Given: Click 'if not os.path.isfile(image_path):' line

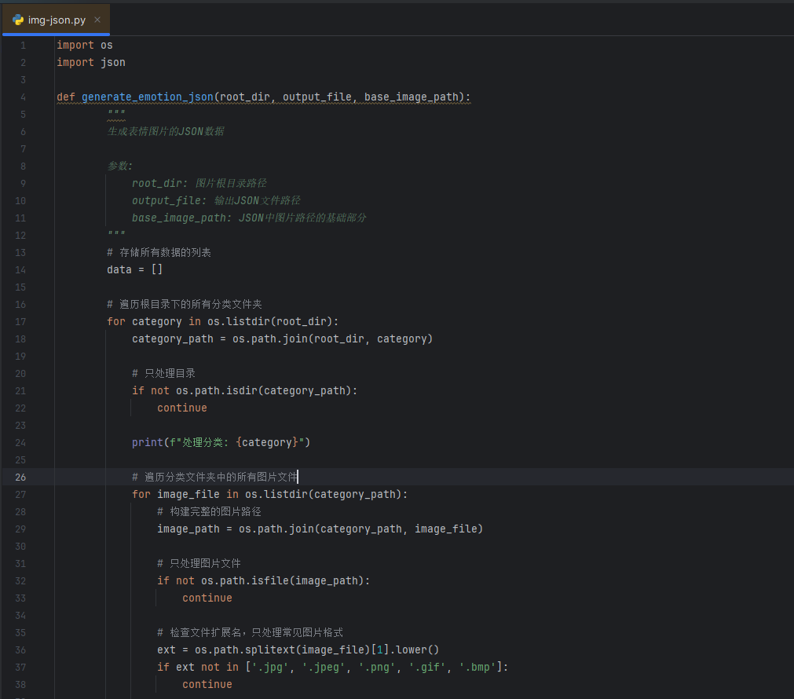Looking at the screenshot, I should 263,580.
